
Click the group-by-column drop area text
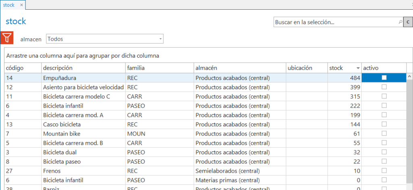pyautogui.click(x=83, y=56)
